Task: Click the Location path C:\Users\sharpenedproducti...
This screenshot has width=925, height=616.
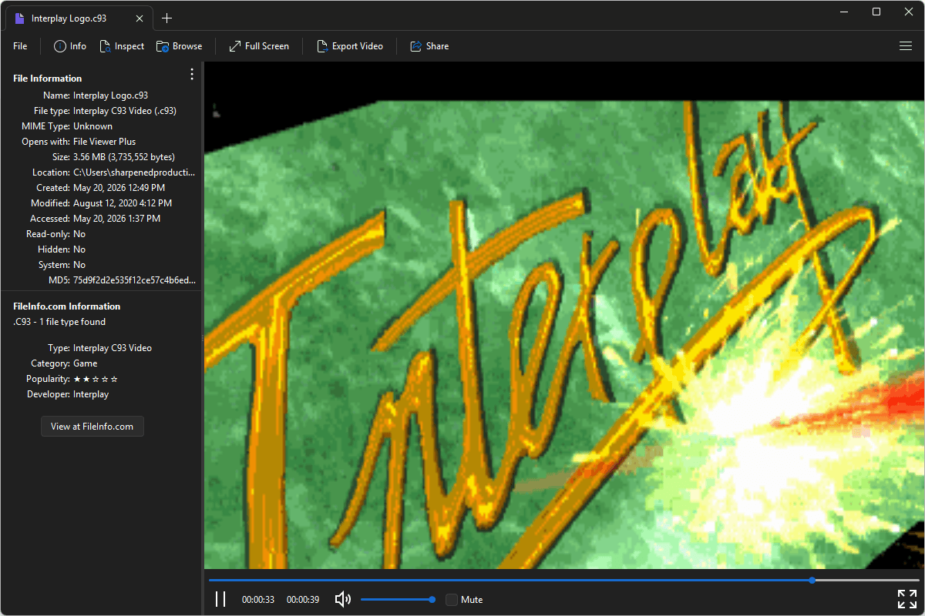Action: 134,172
